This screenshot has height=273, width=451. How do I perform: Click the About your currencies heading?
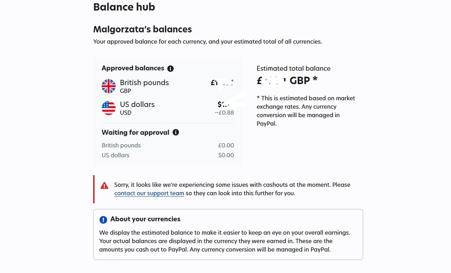[145, 219]
